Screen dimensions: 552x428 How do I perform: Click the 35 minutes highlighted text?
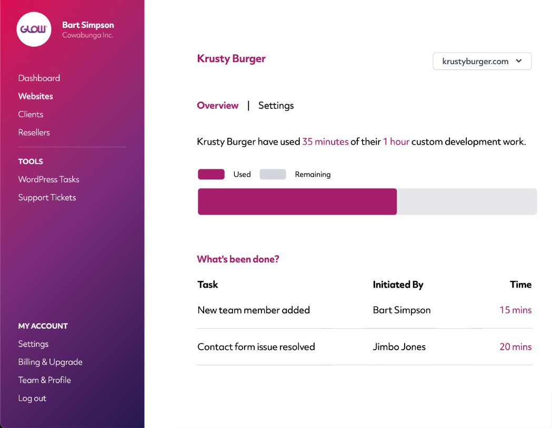click(325, 142)
